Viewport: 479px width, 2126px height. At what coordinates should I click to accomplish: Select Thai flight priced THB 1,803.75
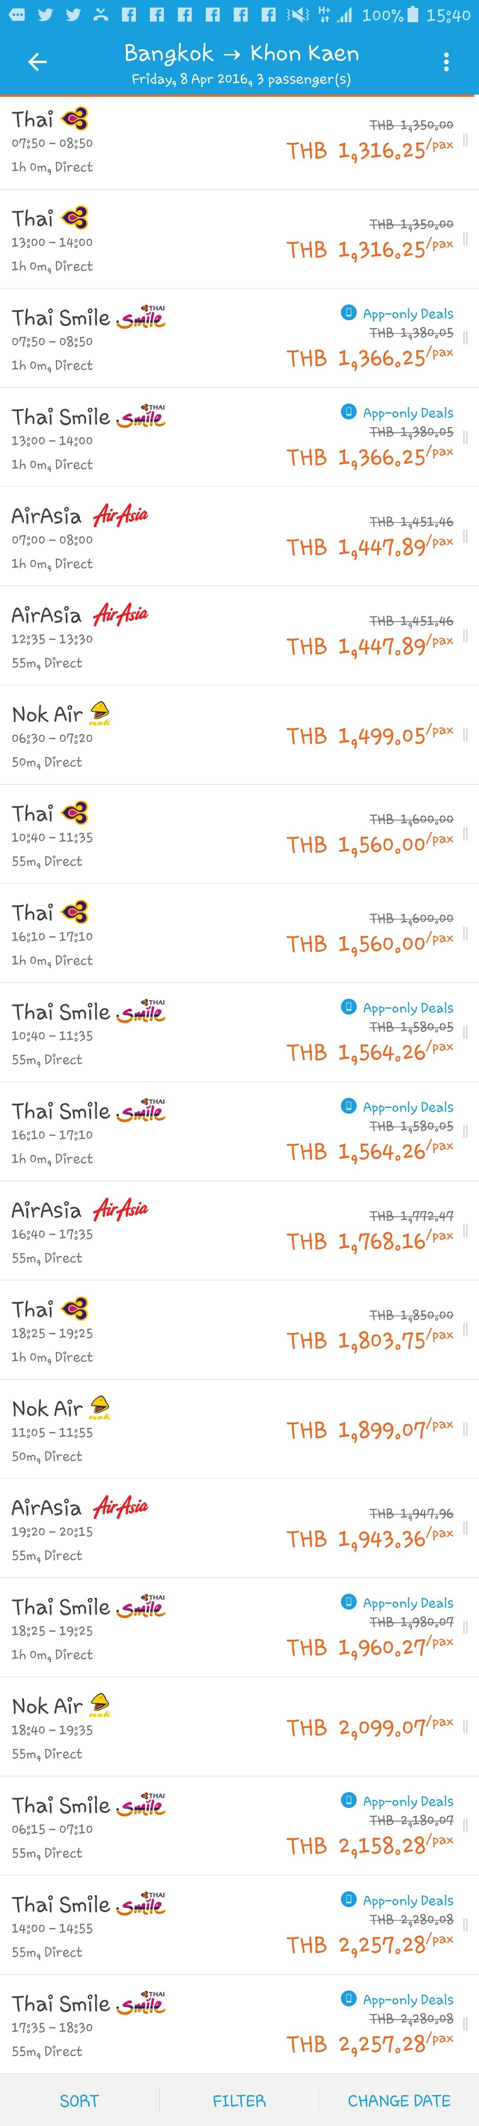point(239,1329)
